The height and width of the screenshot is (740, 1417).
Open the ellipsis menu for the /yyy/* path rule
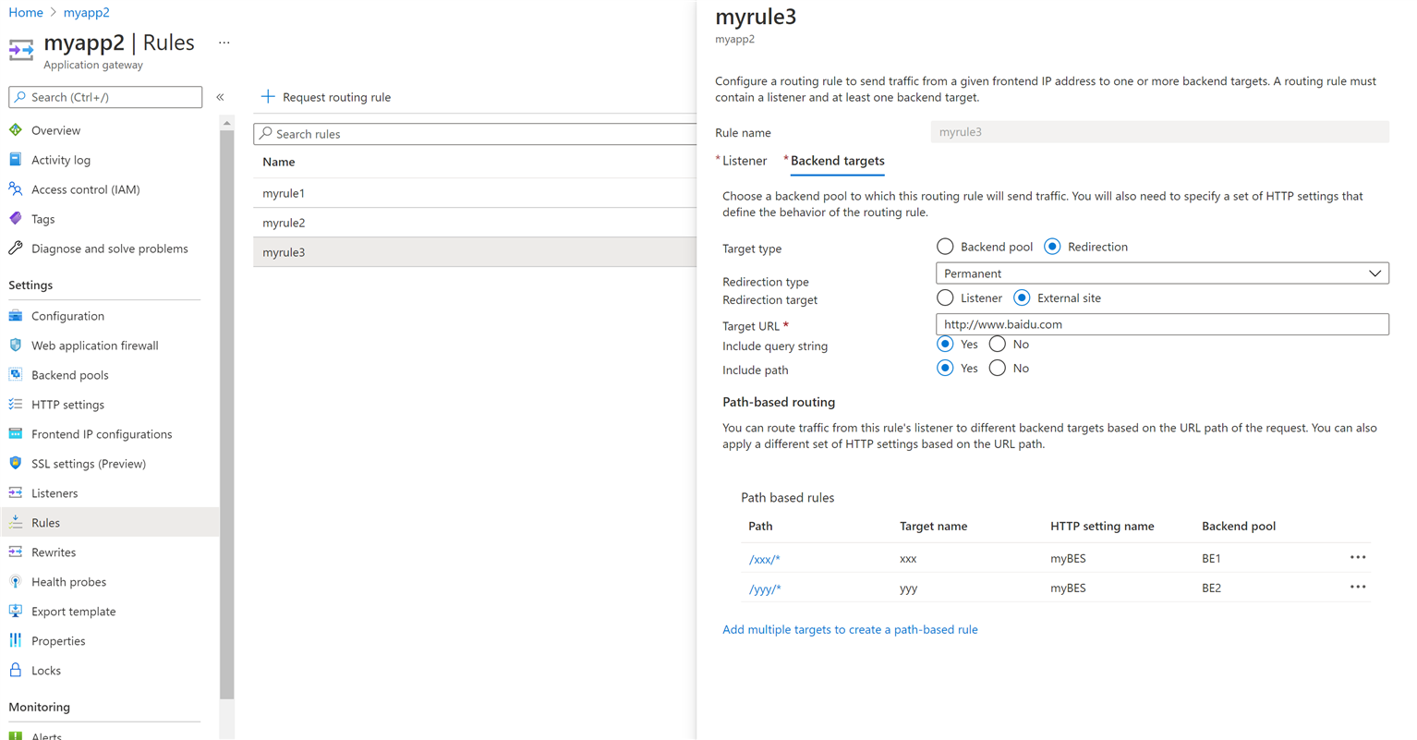(x=1357, y=588)
